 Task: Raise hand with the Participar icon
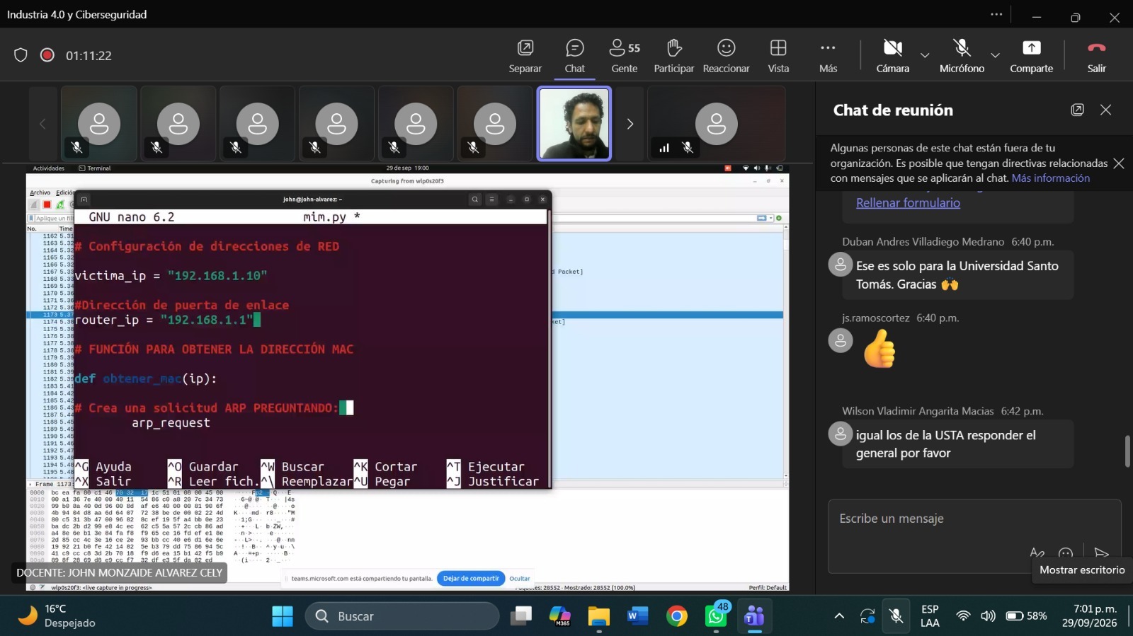(673, 56)
